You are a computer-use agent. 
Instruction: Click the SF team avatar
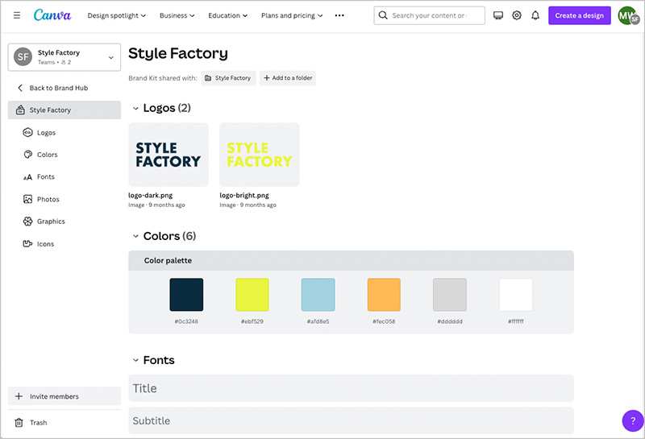coord(23,56)
